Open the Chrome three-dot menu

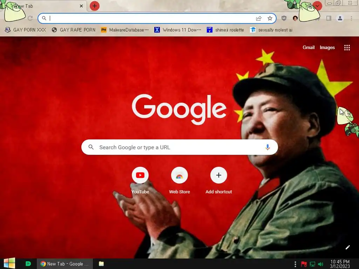351,18
